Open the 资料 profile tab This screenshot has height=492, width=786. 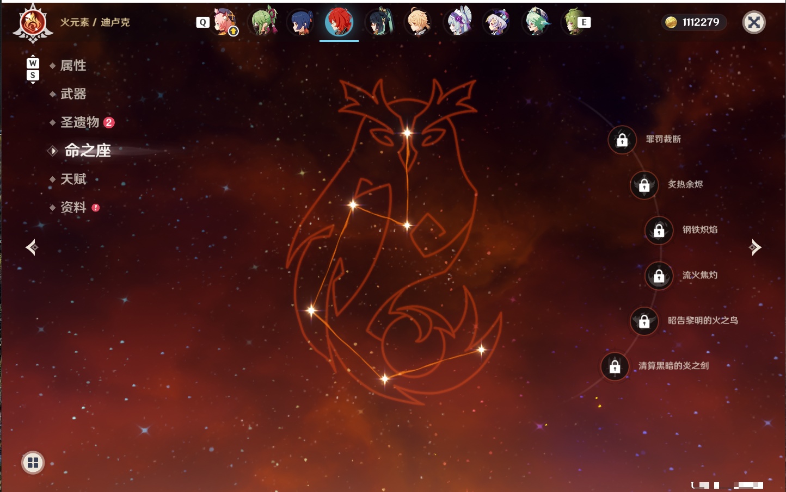tap(73, 207)
